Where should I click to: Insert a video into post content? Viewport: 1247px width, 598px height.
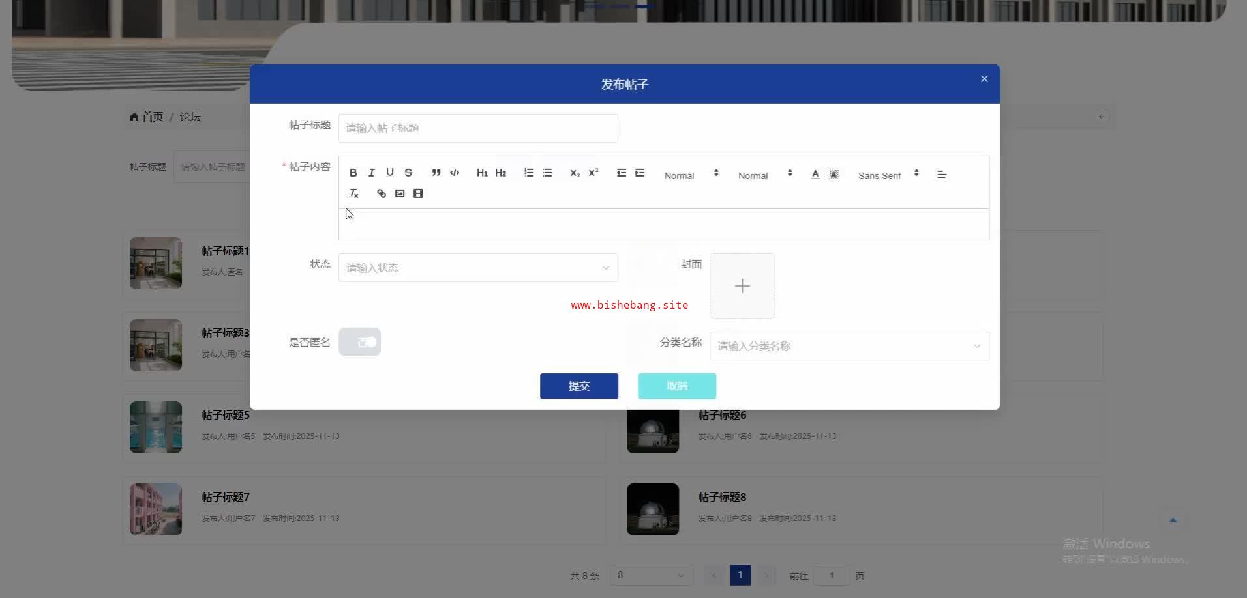pos(418,193)
